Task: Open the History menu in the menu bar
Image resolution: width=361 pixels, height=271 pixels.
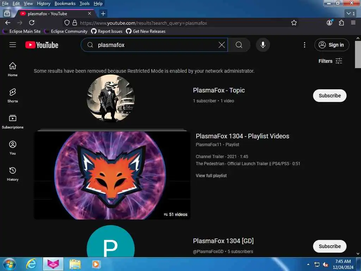Action: tap(43, 4)
